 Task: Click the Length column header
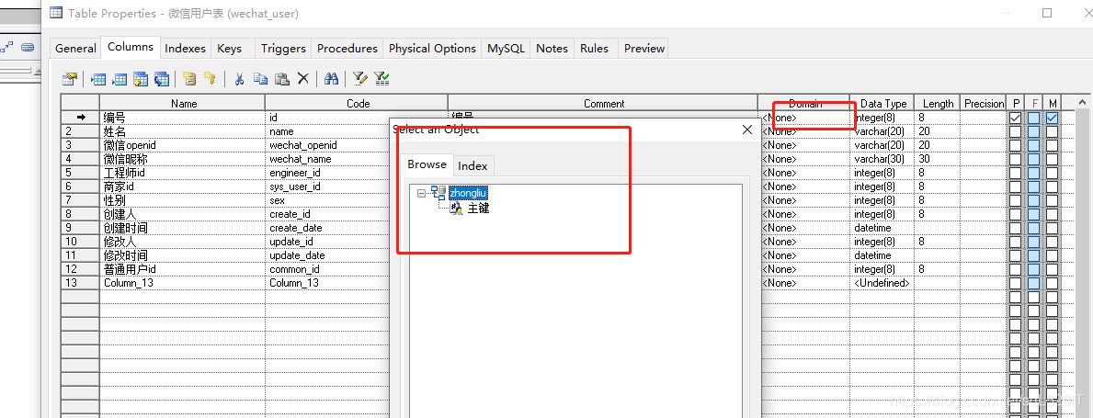click(x=938, y=103)
